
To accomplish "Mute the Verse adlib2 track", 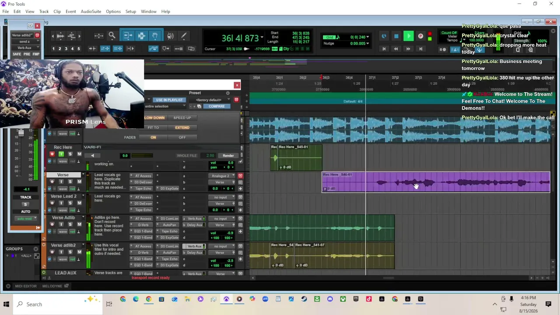I will click(79, 252).
